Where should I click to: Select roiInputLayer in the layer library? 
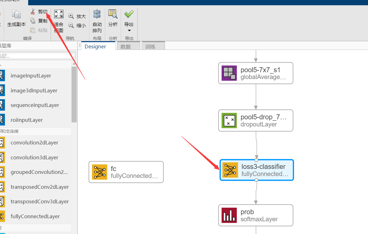(x=27, y=120)
